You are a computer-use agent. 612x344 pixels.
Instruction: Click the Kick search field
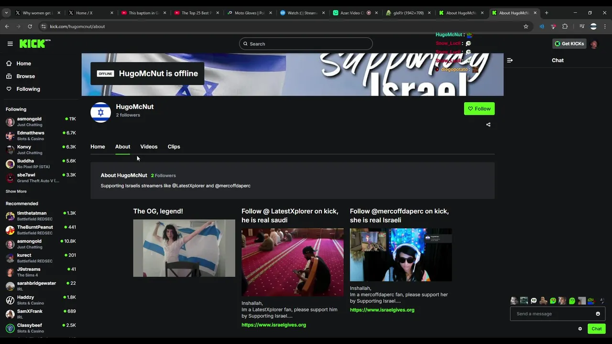[306, 43]
